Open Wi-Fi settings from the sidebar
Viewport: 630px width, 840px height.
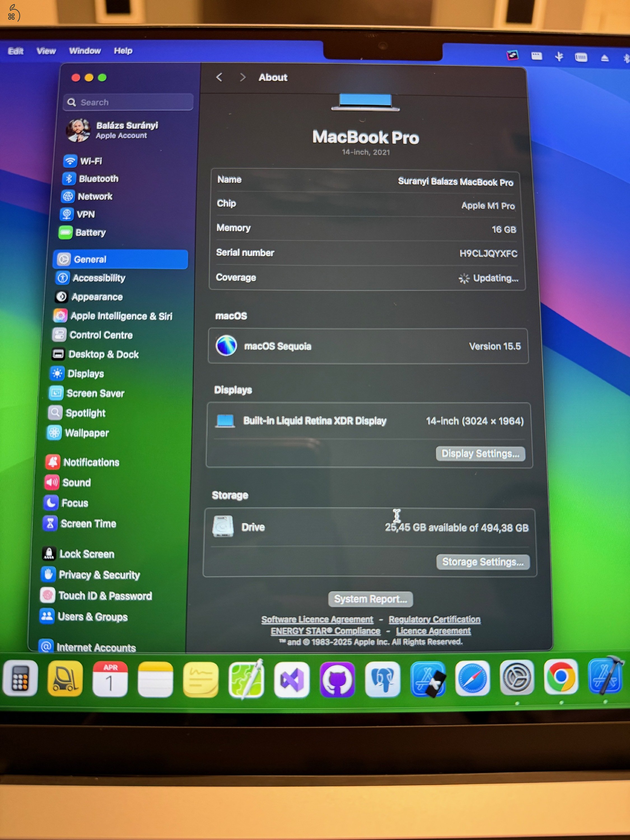[x=90, y=161]
